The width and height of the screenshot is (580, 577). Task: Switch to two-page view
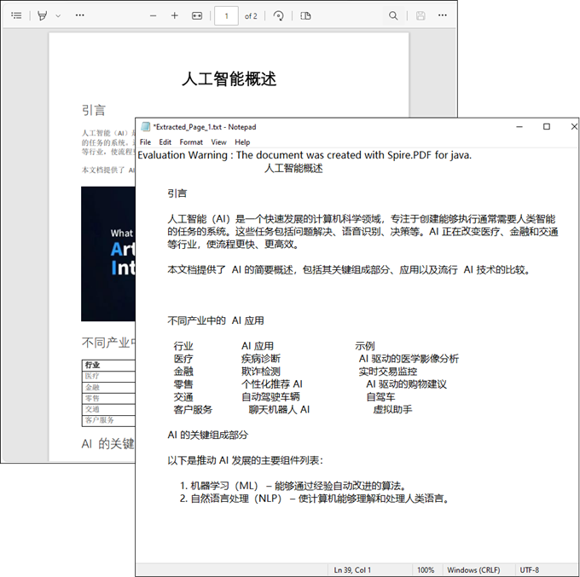click(x=306, y=15)
